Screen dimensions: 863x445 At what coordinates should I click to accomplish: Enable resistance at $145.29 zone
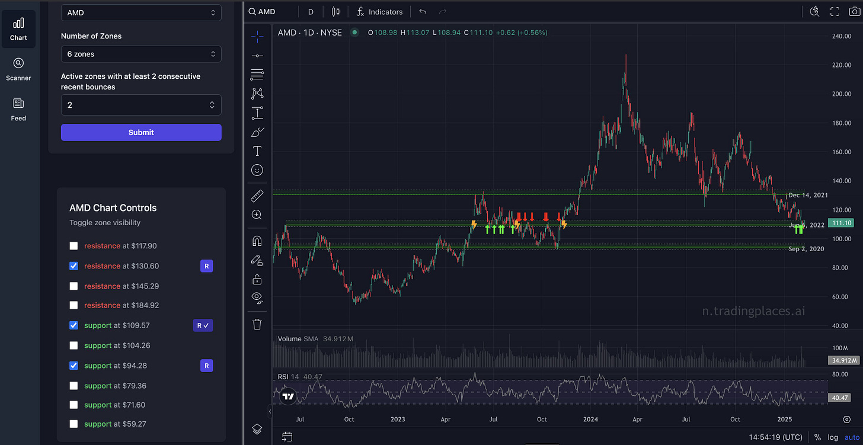73,286
